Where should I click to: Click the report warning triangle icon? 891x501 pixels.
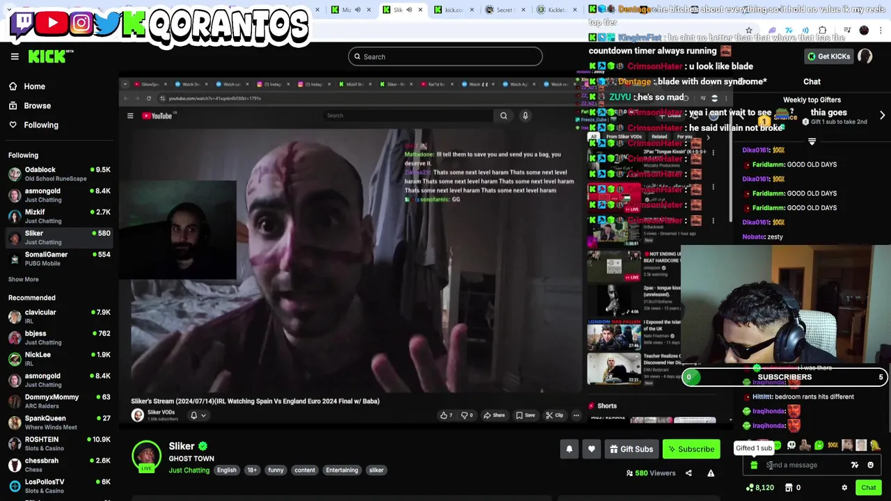[x=711, y=473]
